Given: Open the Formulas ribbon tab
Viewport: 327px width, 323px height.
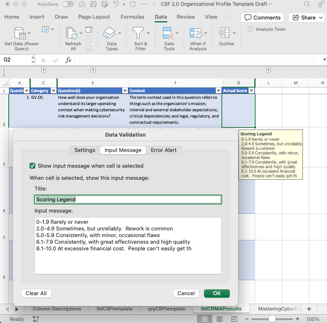Looking at the screenshot, I should 132,17.
